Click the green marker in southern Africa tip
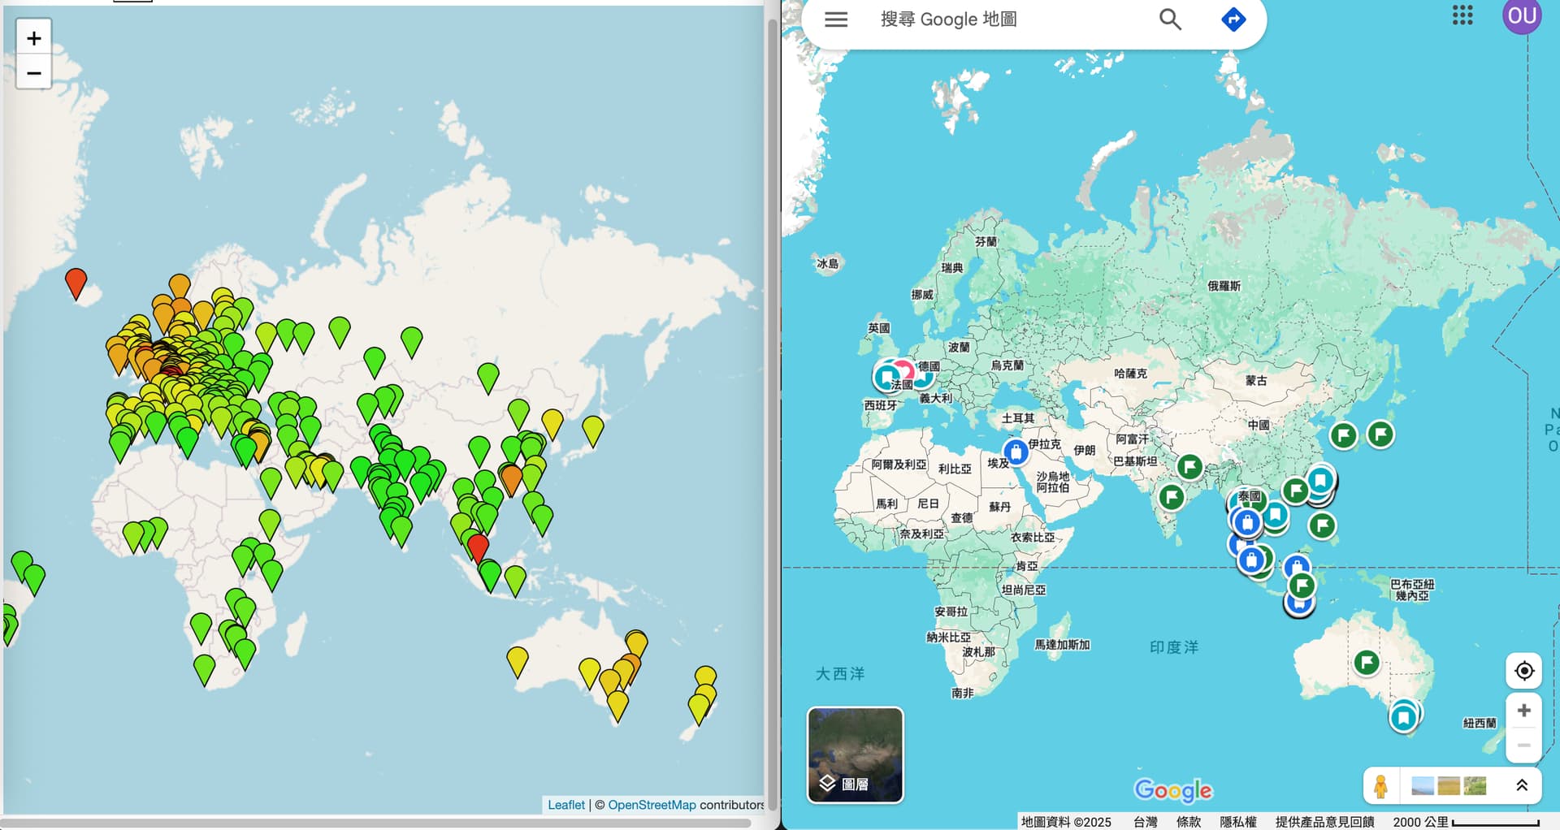1560x830 pixels. (204, 671)
